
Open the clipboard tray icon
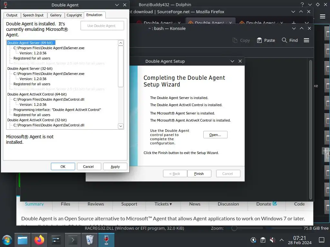pyautogui.click(x=263, y=240)
